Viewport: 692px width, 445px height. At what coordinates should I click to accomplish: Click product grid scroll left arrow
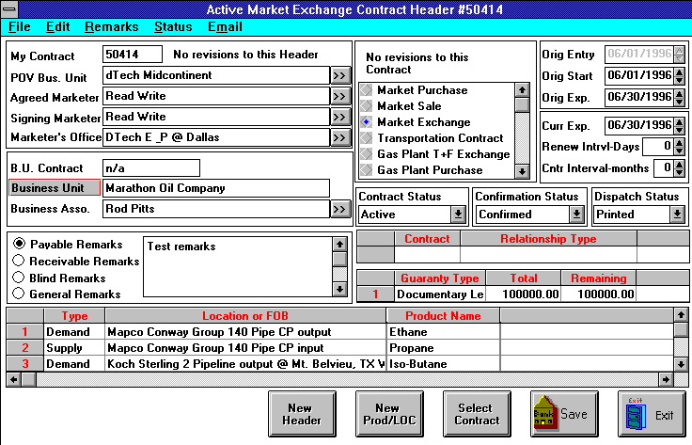pyautogui.click(x=14, y=379)
